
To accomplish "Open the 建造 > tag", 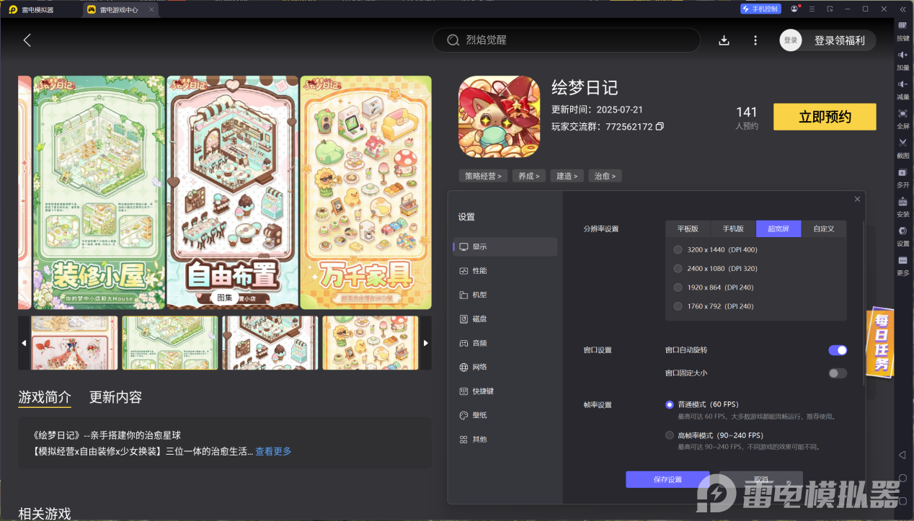I will tap(567, 176).
